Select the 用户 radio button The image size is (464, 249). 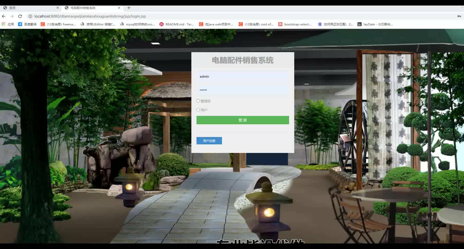(x=198, y=110)
